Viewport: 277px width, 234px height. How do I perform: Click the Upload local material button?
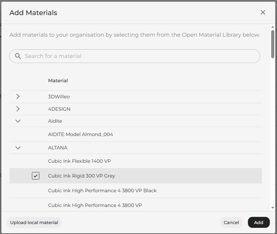click(34, 222)
